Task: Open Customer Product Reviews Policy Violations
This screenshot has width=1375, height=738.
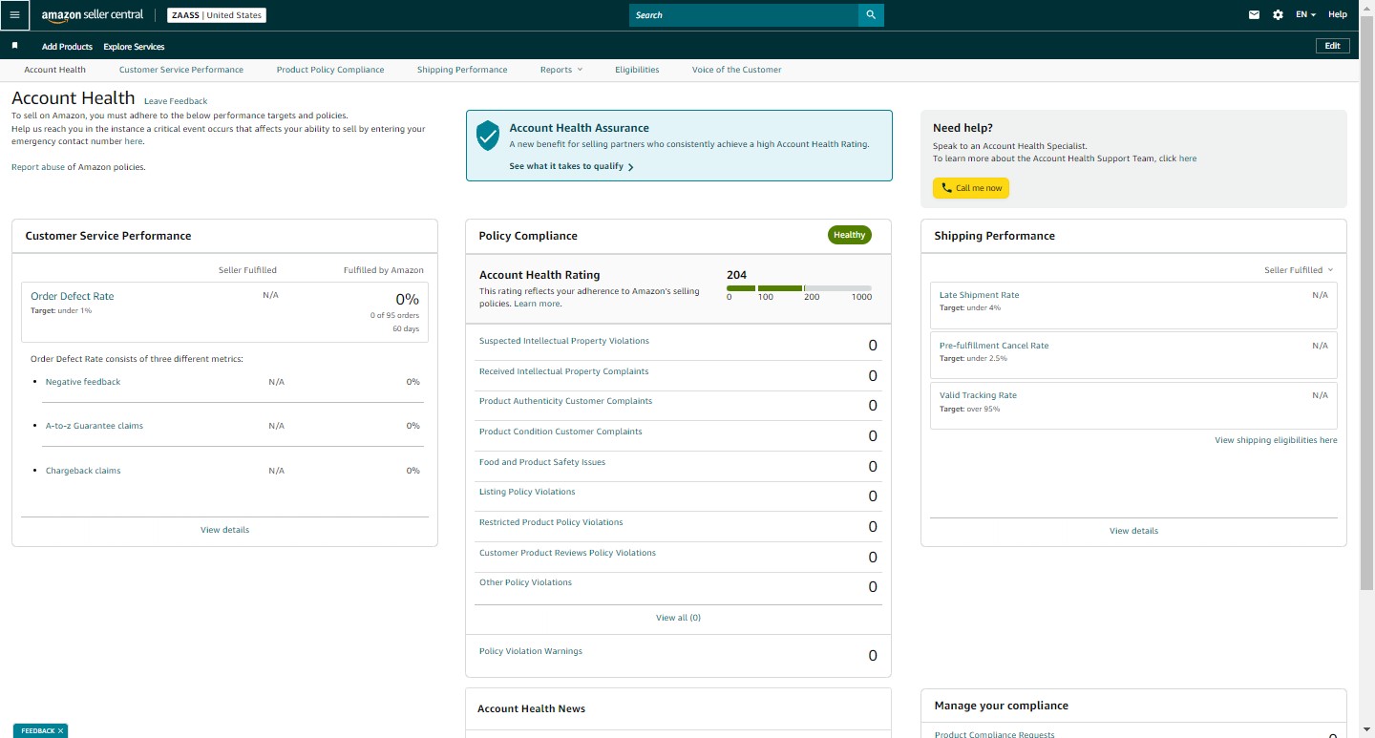Action: [x=567, y=553]
